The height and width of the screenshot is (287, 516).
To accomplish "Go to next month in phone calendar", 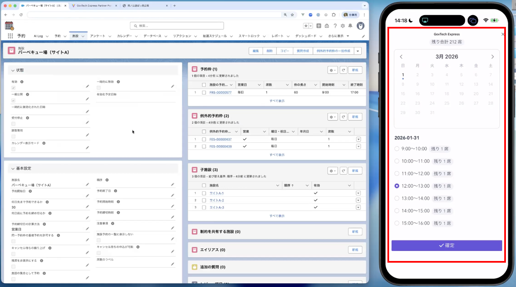I will pyautogui.click(x=492, y=57).
